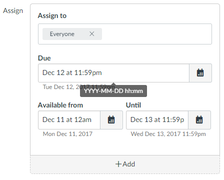224x180 pixels.
Task: Click the Assign section label
Action: coord(13,11)
